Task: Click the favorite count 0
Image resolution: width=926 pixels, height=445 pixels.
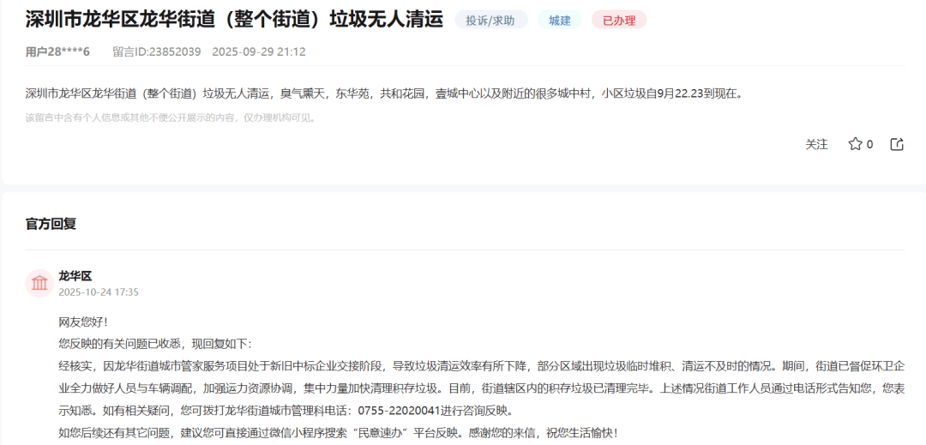Action: coord(869,144)
